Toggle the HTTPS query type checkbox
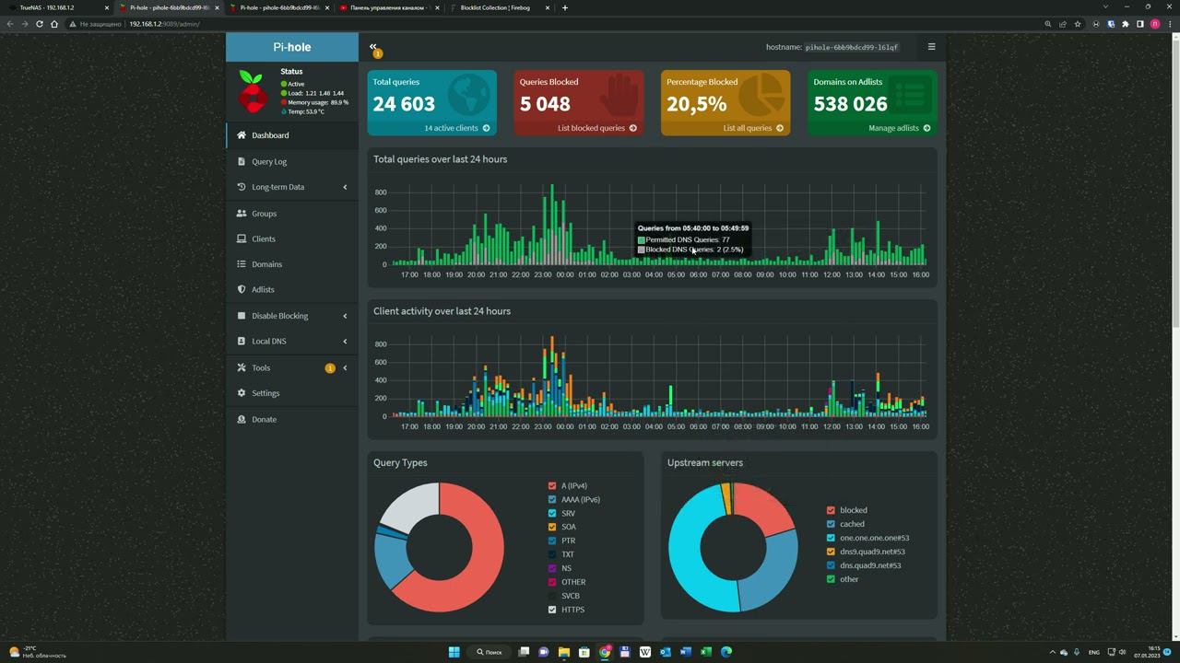This screenshot has height=663, width=1180. [552, 610]
